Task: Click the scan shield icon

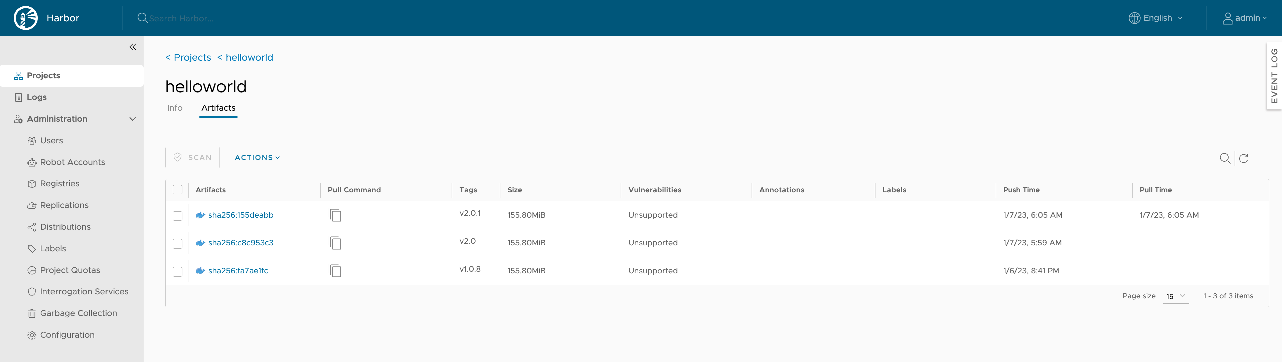Action: click(177, 157)
